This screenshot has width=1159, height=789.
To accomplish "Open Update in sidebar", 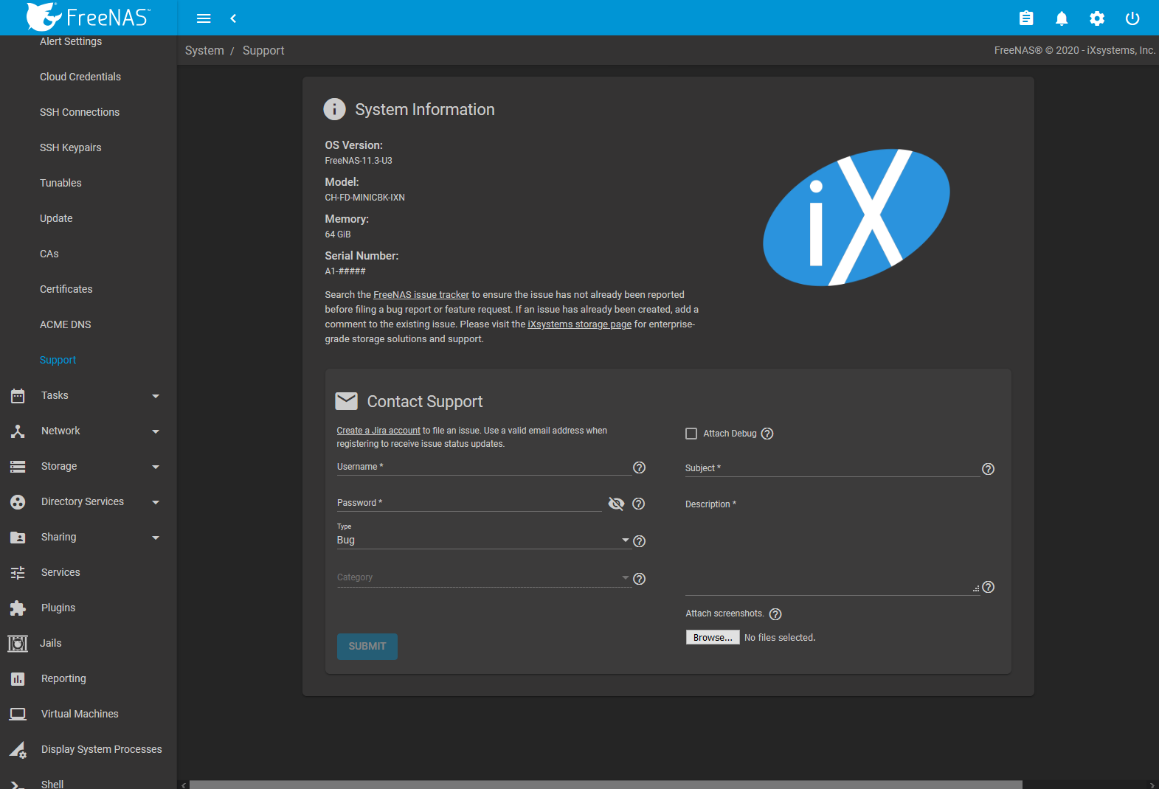I will tap(56, 218).
